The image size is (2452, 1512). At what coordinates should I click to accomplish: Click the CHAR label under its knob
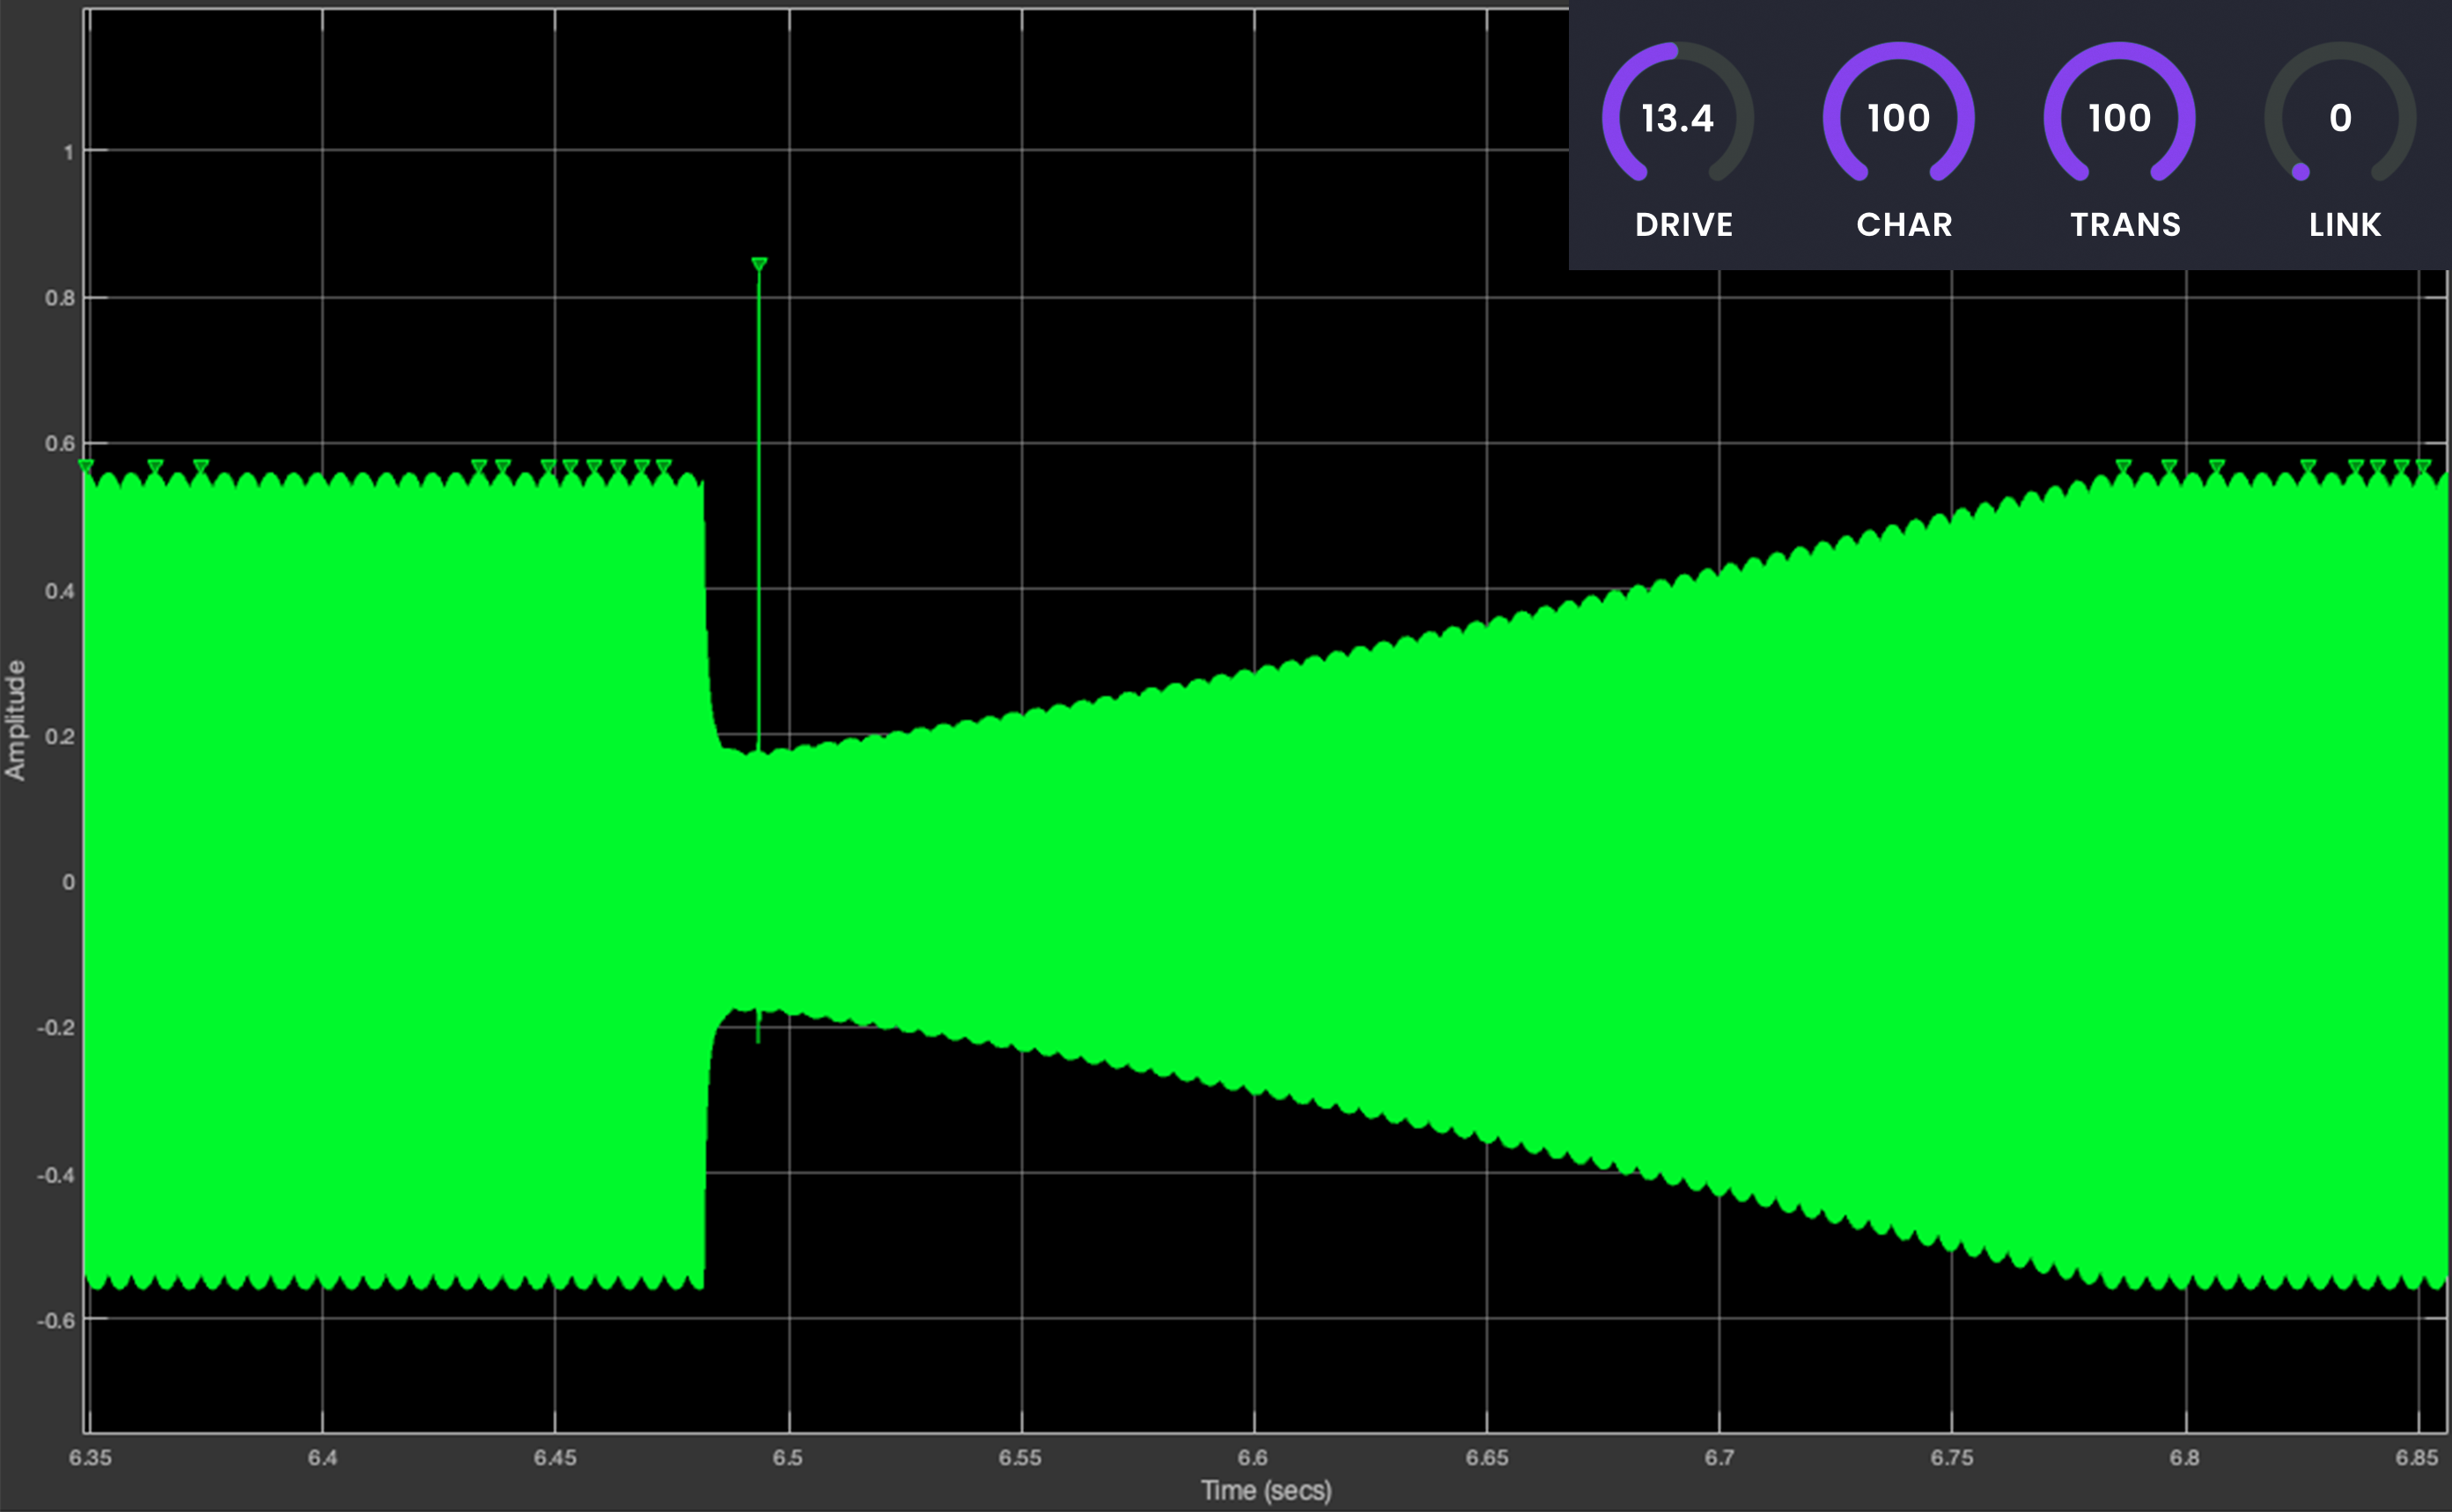point(1903,225)
